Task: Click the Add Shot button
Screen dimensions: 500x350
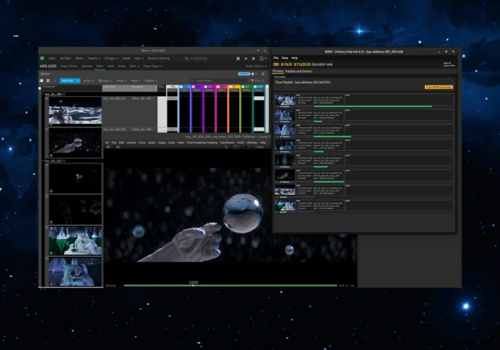Action: click(67, 81)
